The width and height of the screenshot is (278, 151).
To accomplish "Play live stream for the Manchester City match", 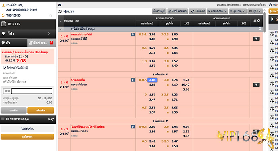I will coord(133,35).
